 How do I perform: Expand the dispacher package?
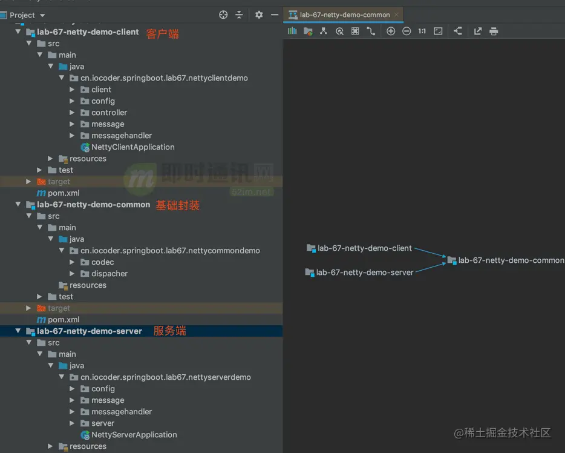tap(72, 274)
